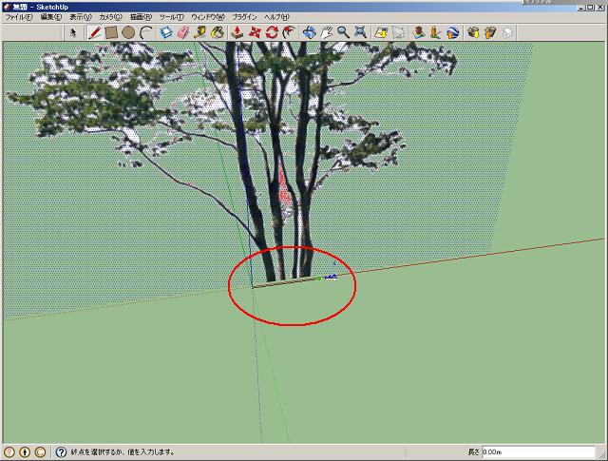Select the Move tool with red arrows
Viewport: 608px width, 461px height.
click(255, 32)
